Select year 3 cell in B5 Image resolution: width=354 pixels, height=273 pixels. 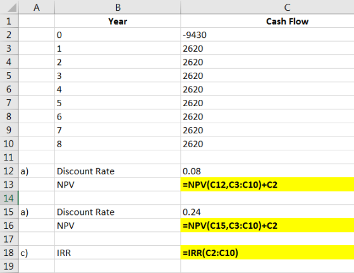click(118, 76)
